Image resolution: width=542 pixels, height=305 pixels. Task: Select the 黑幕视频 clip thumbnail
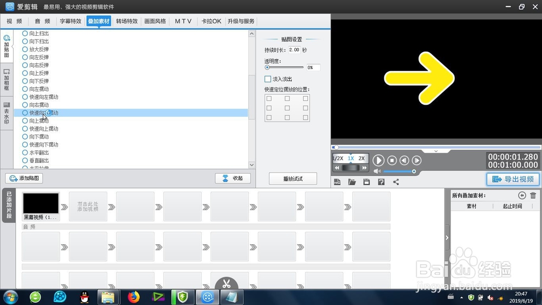41,203
